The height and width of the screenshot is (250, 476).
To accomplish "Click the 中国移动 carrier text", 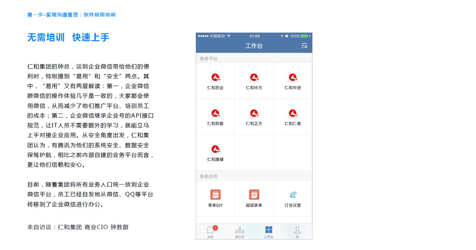I will [218, 36].
